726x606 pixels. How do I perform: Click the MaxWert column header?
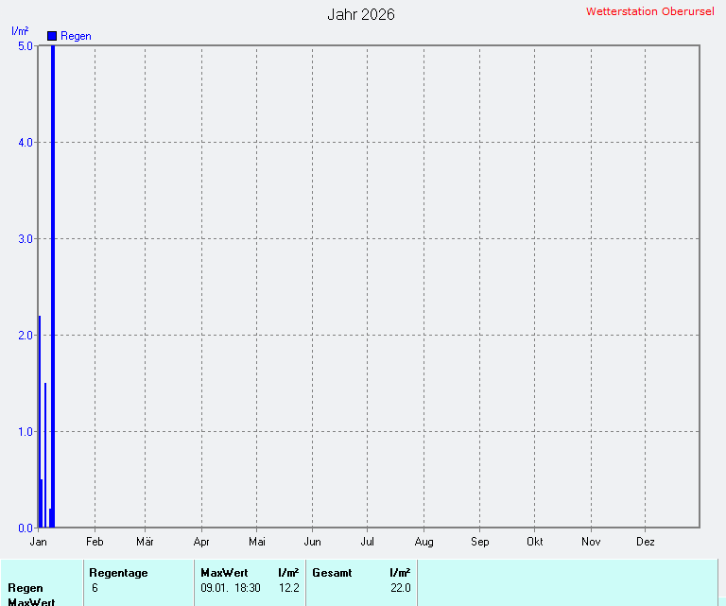click(224, 572)
